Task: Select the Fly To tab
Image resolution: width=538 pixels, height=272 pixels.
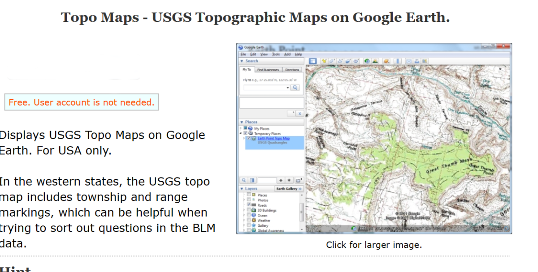Action: 247,69
